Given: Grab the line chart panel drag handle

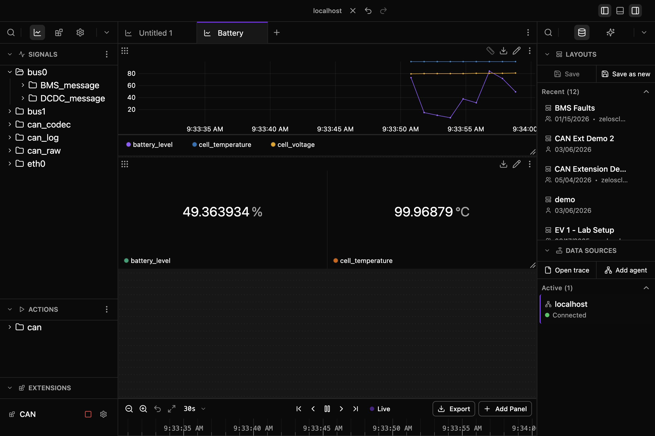Looking at the screenshot, I should pos(125,51).
